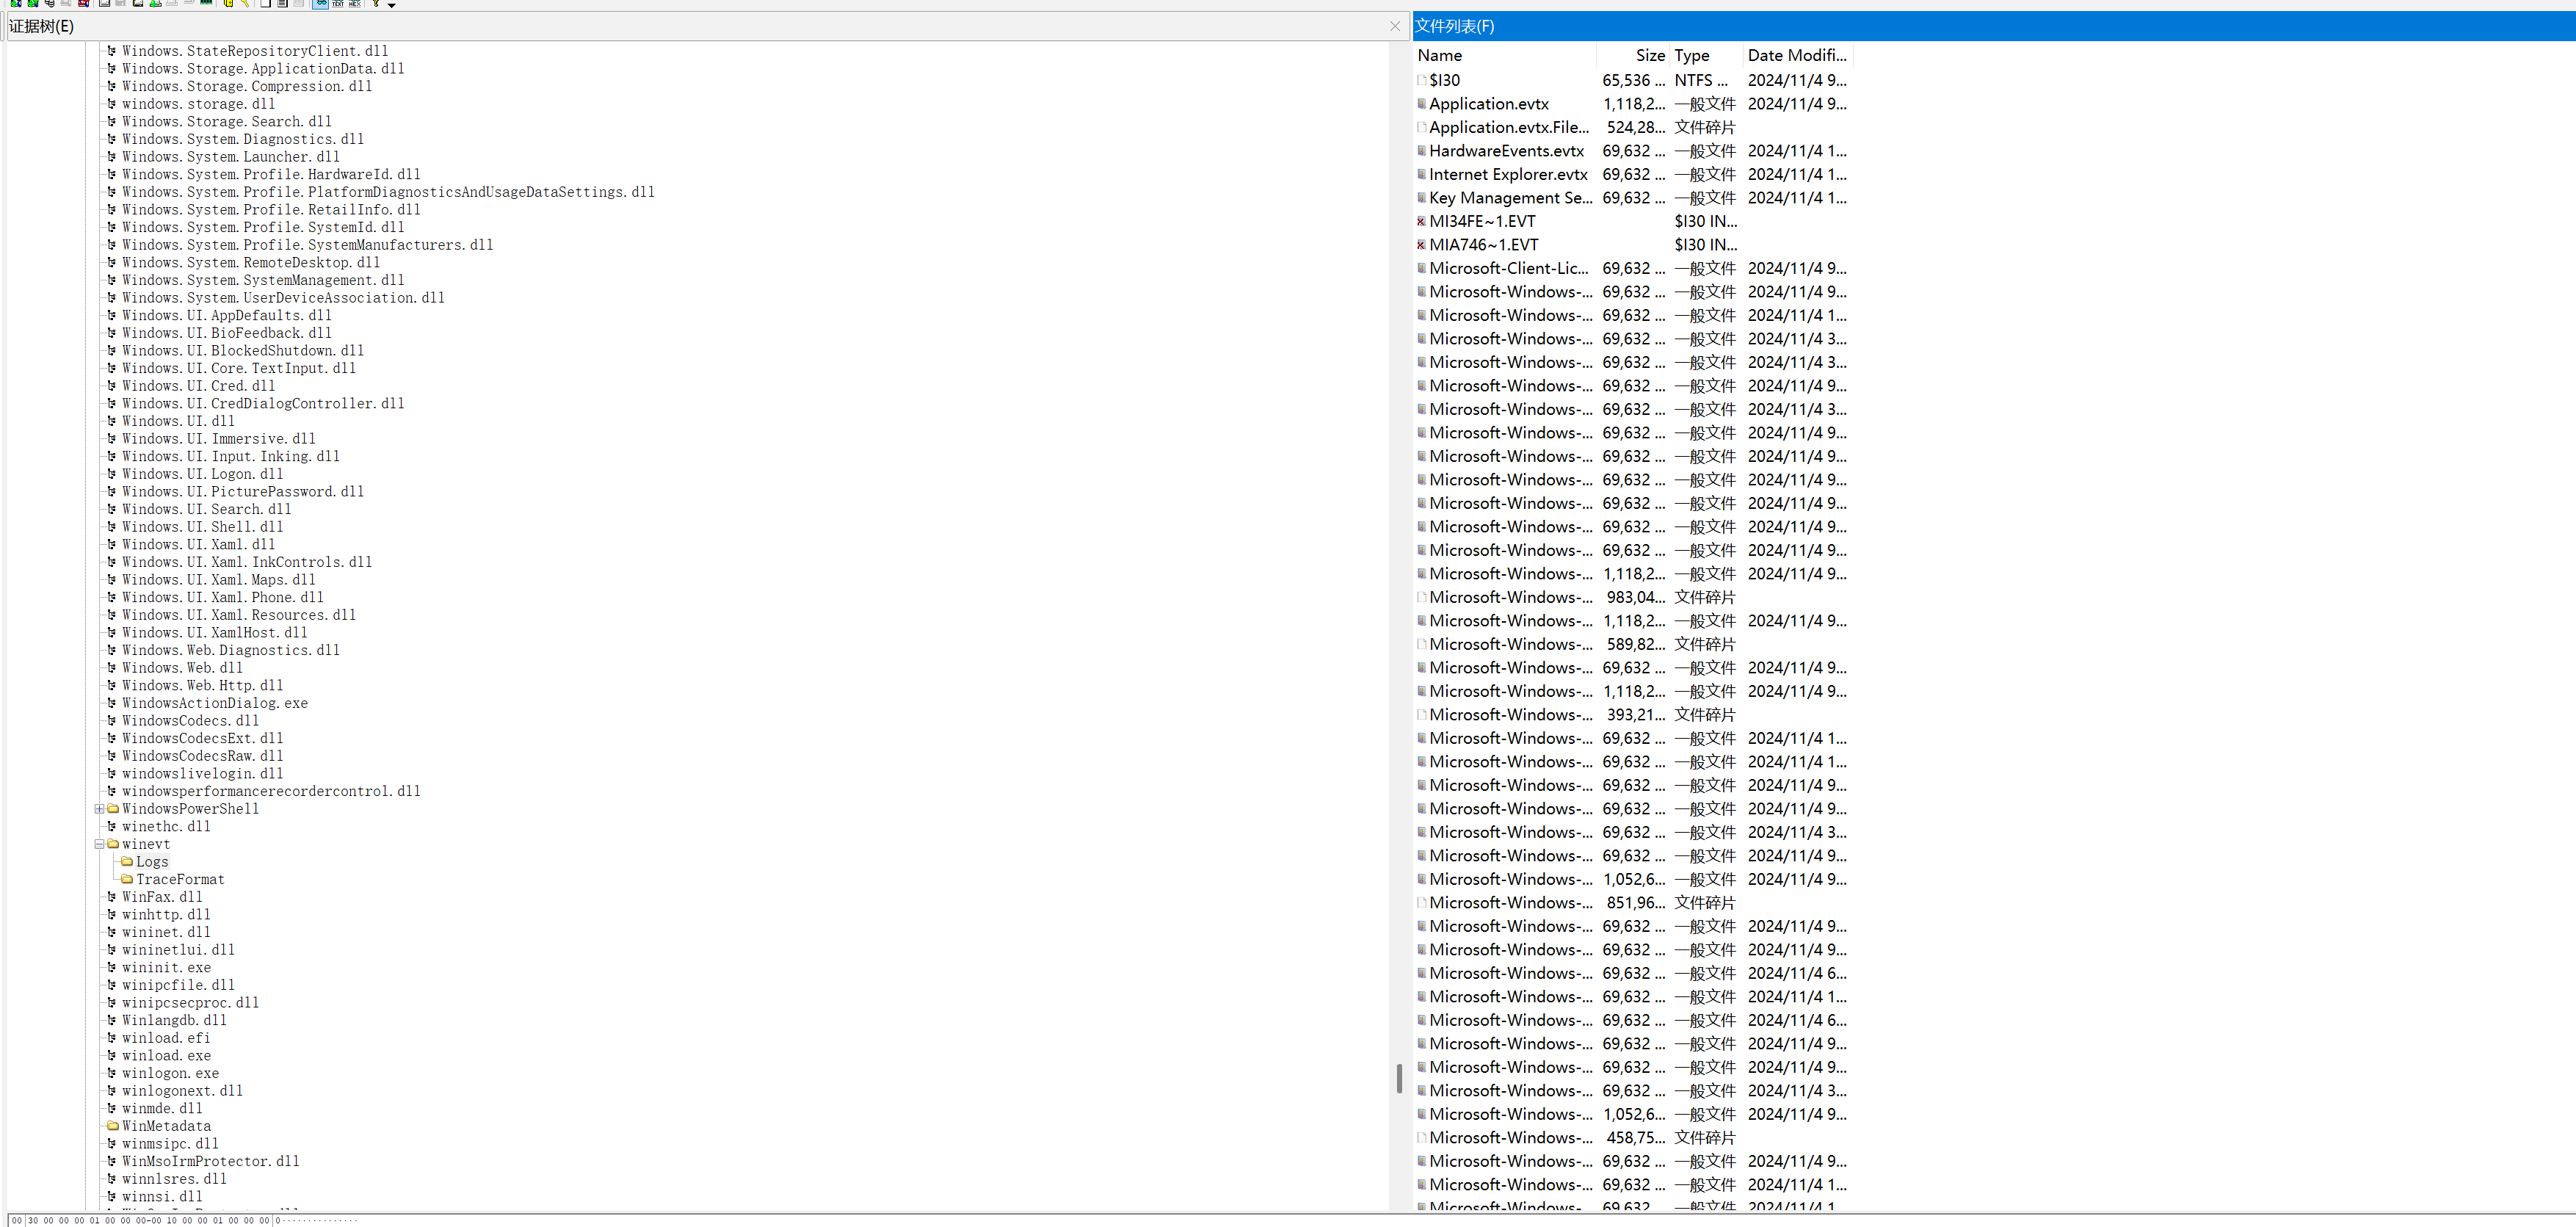Select the Logs folder under winevt
Screen dimensions: 2576x1227
click(152, 862)
